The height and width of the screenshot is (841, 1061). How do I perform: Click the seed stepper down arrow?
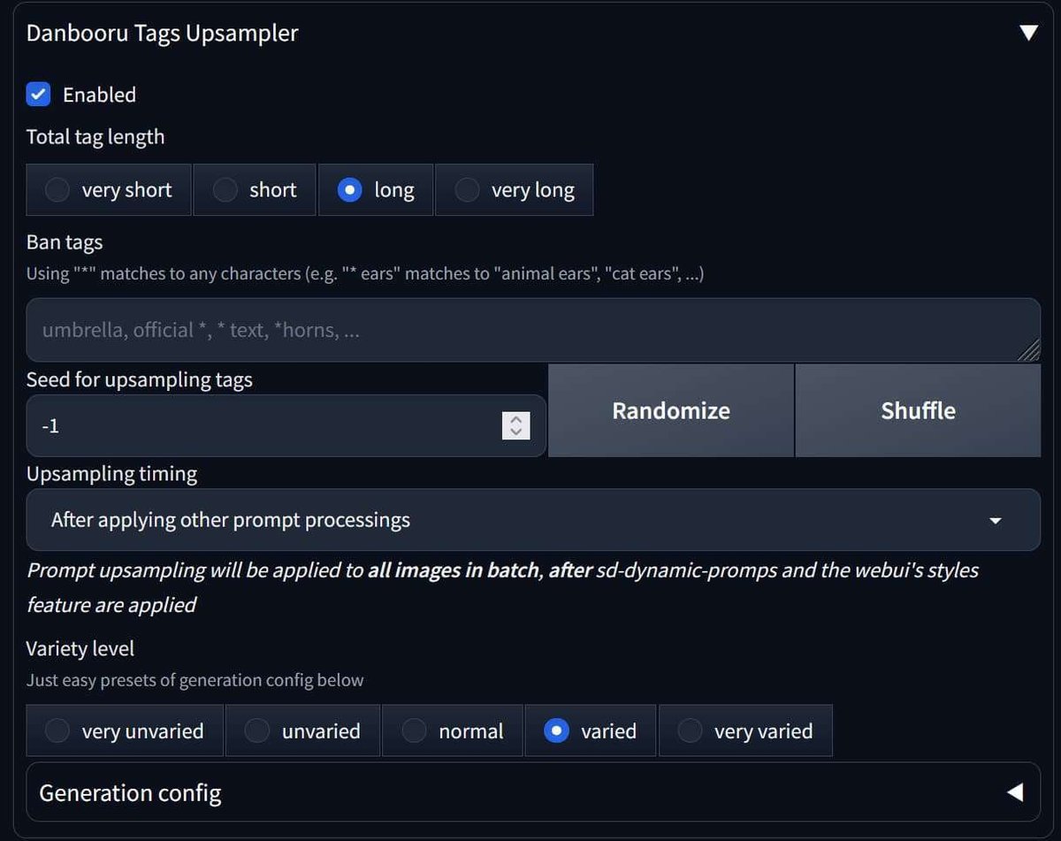pyautogui.click(x=516, y=432)
